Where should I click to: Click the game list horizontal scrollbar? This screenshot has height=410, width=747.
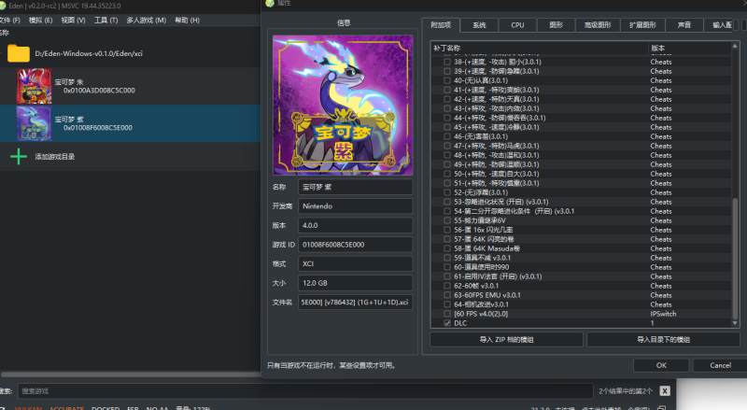click(x=131, y=375)
